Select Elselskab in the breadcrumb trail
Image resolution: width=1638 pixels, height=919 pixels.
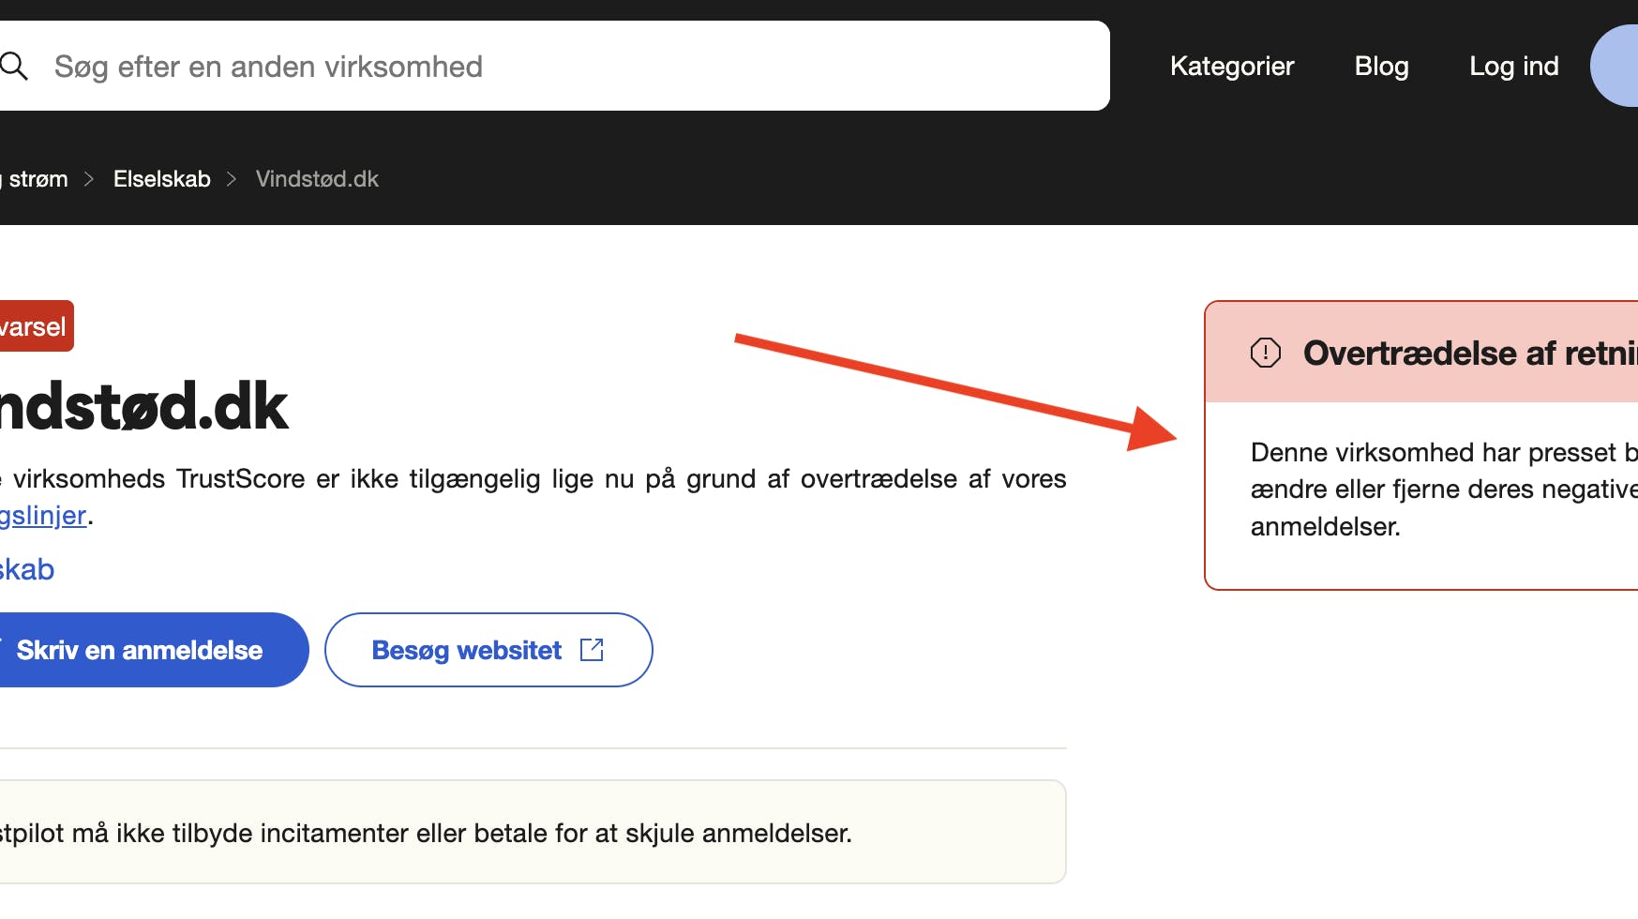pos(161,178)
